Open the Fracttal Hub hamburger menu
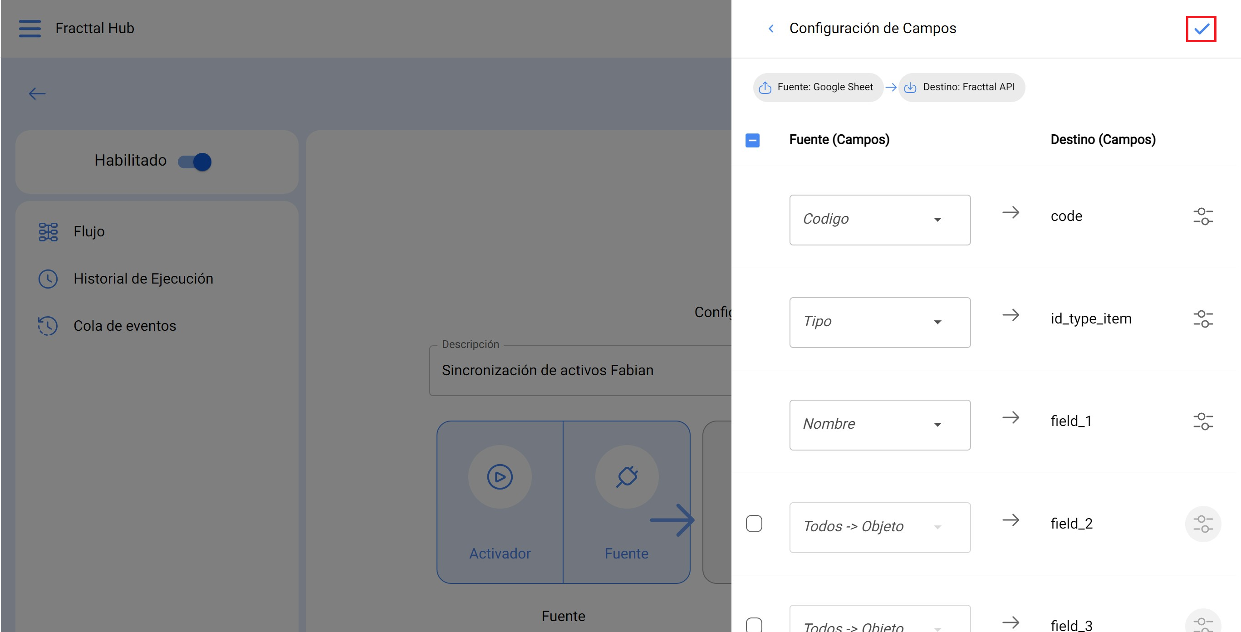The width and height of the screenshot is (1241, 632). [29, 29]
